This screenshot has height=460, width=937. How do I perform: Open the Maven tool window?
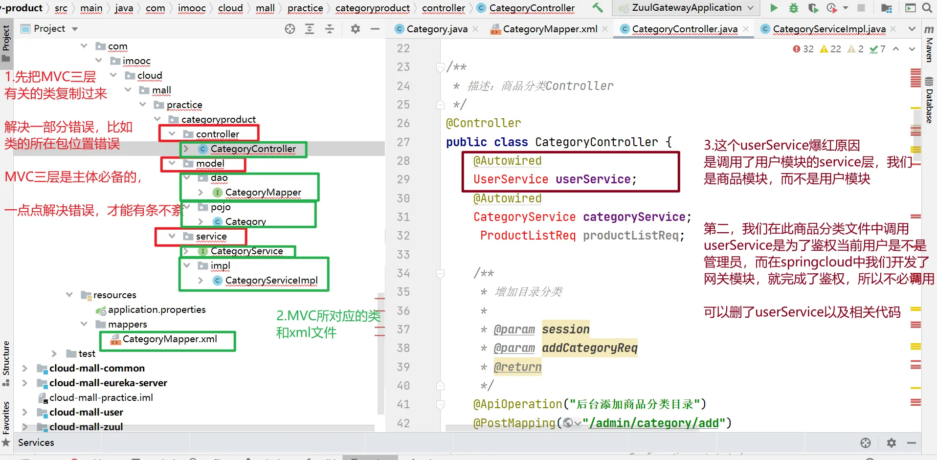(x=929, y=45)
